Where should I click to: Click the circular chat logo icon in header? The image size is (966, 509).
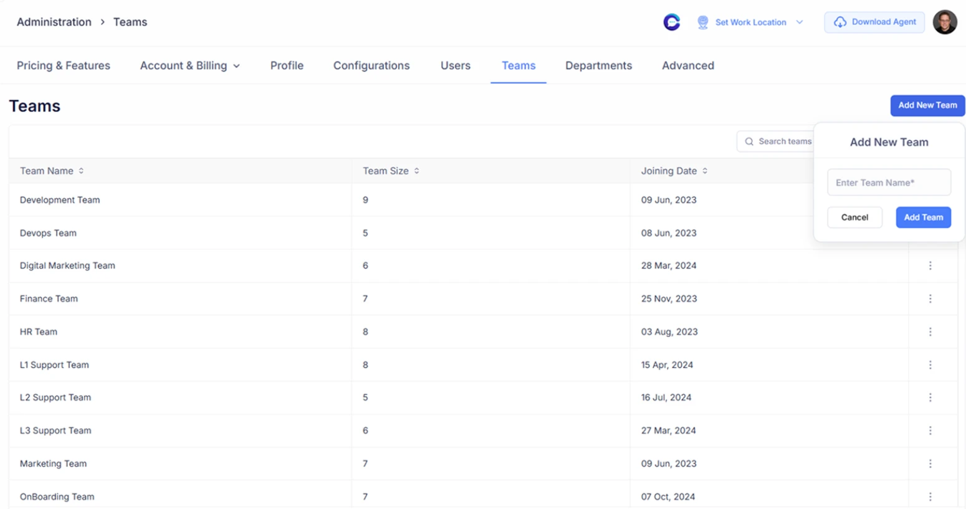(x=671, y=22)
